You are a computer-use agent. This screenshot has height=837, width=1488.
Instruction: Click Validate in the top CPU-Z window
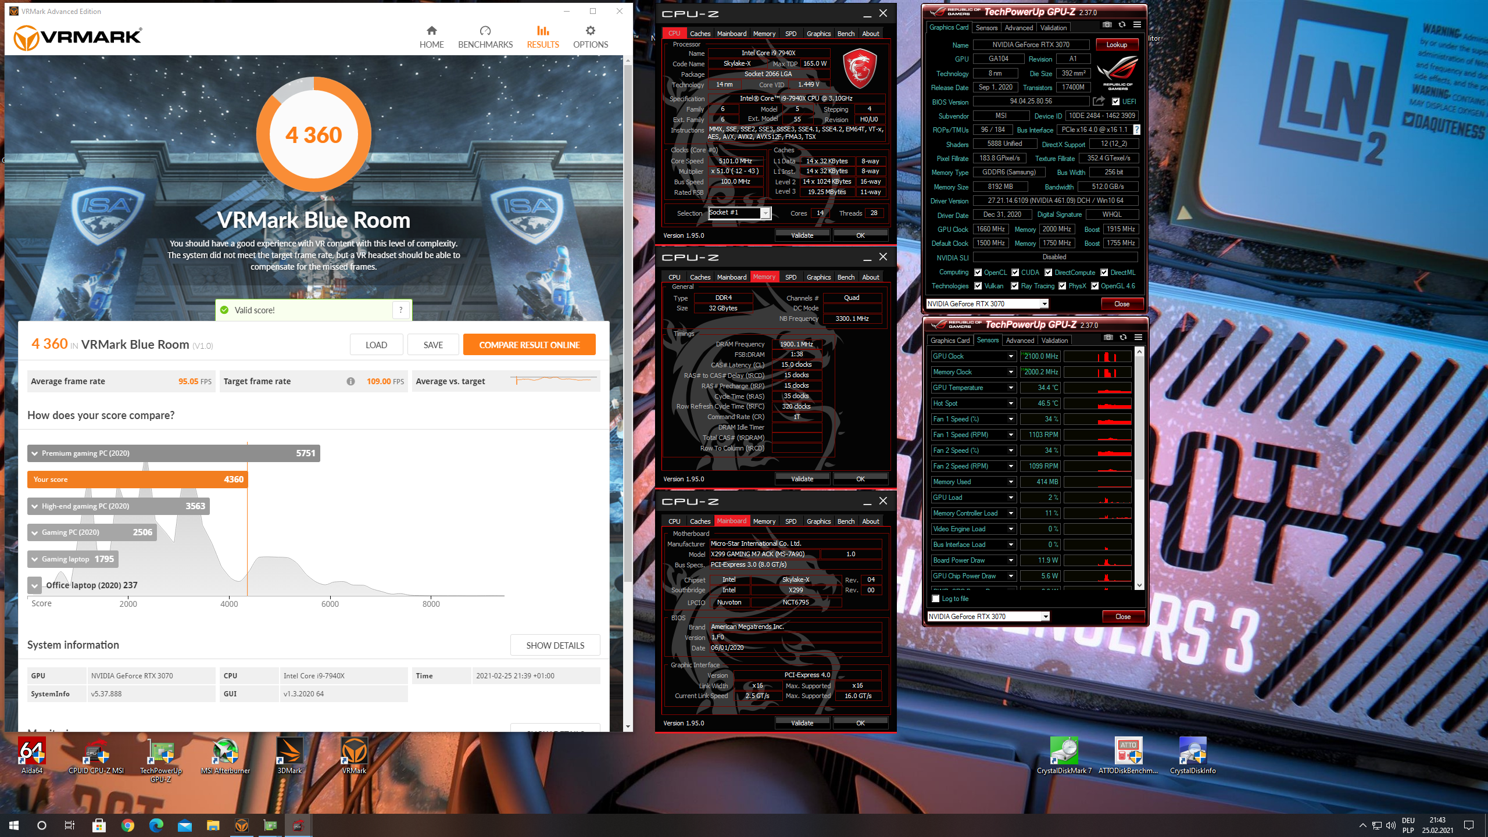[x=802, y=235]
